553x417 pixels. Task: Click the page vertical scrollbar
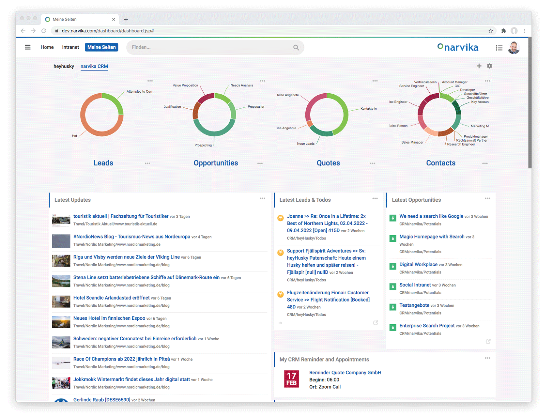[530, 103]
